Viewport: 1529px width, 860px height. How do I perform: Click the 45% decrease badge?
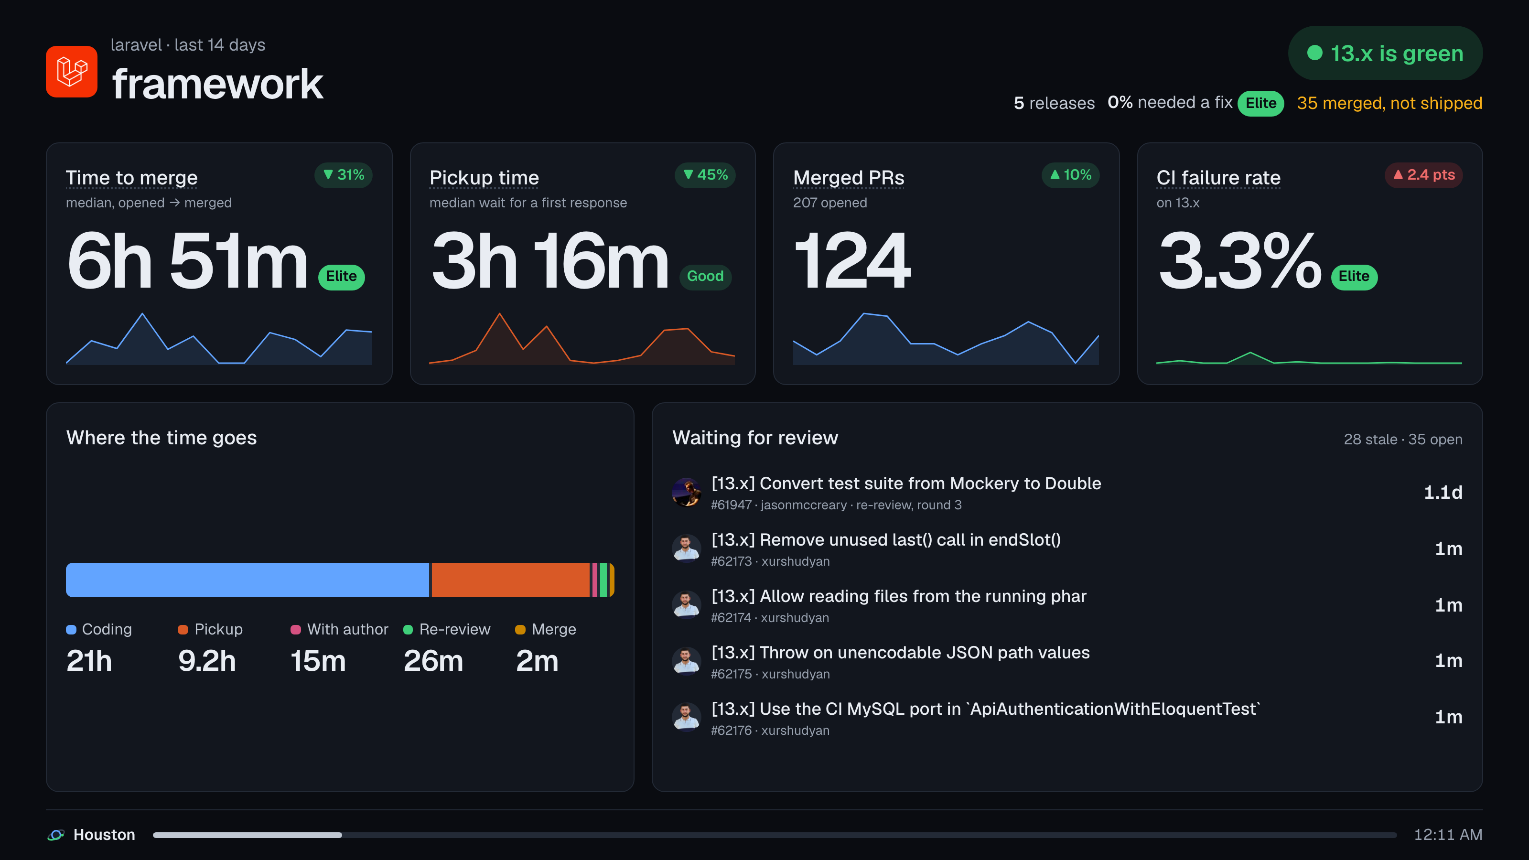(x=705, y=175)
